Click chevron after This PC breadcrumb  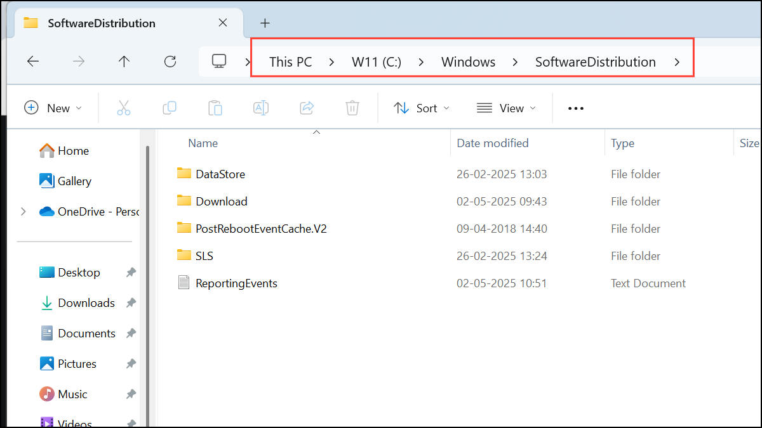click(331, 62)
